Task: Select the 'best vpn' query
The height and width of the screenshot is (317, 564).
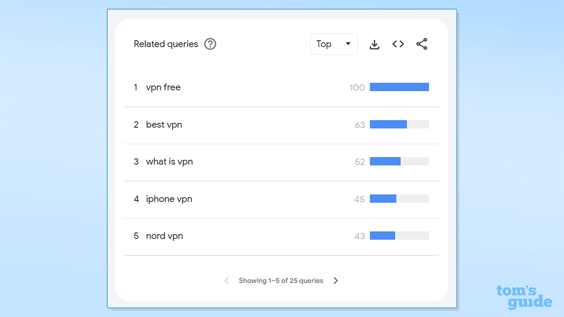Action: coord(164,125)
